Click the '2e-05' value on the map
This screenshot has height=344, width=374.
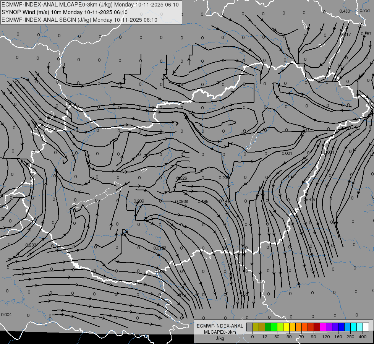[309, 200]
